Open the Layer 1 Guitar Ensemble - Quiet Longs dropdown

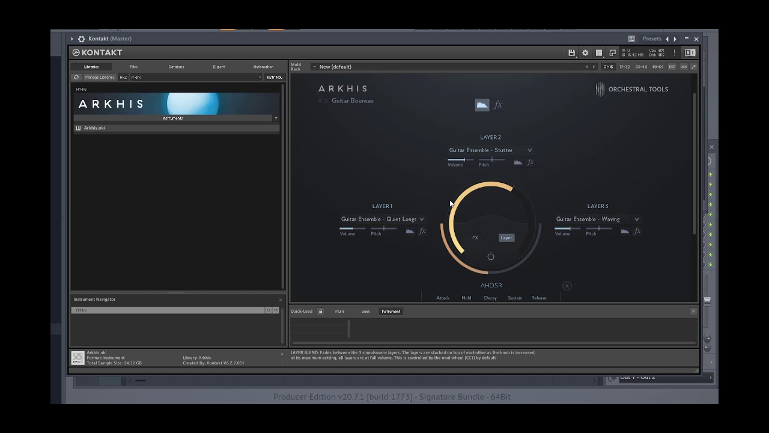click(383, 219)
